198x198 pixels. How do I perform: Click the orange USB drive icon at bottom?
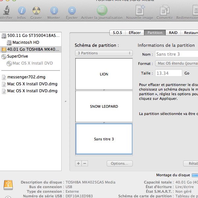8,185
